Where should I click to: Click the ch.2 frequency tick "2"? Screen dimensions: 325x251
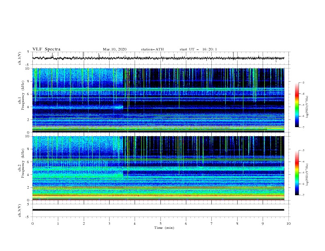coord(29,187)
